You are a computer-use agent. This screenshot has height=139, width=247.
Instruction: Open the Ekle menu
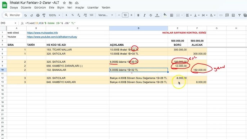tap(51, 8)
